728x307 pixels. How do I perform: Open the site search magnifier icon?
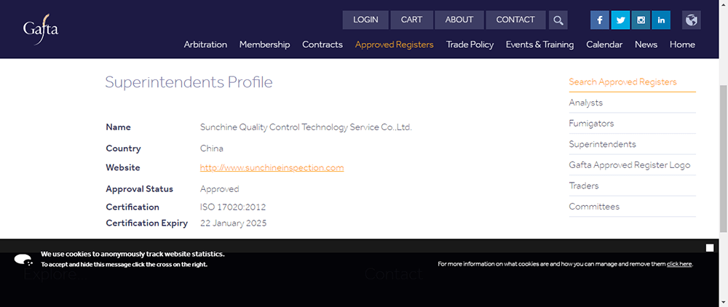558,20
